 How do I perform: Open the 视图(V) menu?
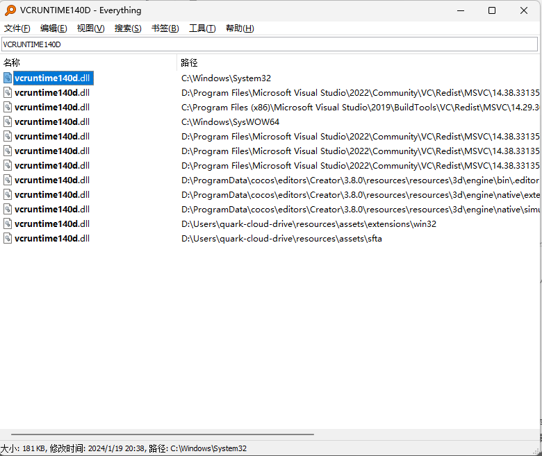[x=90, y=28]
